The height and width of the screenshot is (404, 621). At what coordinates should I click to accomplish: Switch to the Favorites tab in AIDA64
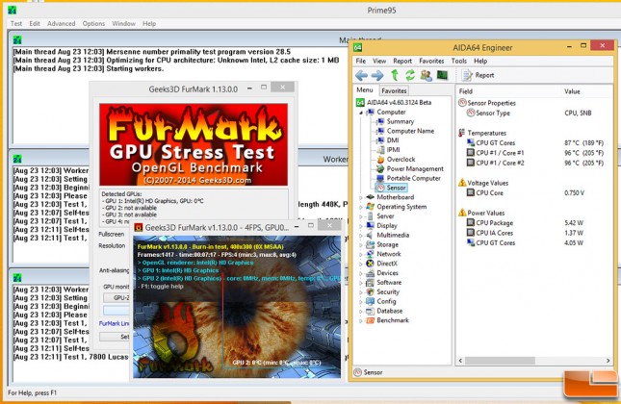pyautogui.click(x=394, y=90)
